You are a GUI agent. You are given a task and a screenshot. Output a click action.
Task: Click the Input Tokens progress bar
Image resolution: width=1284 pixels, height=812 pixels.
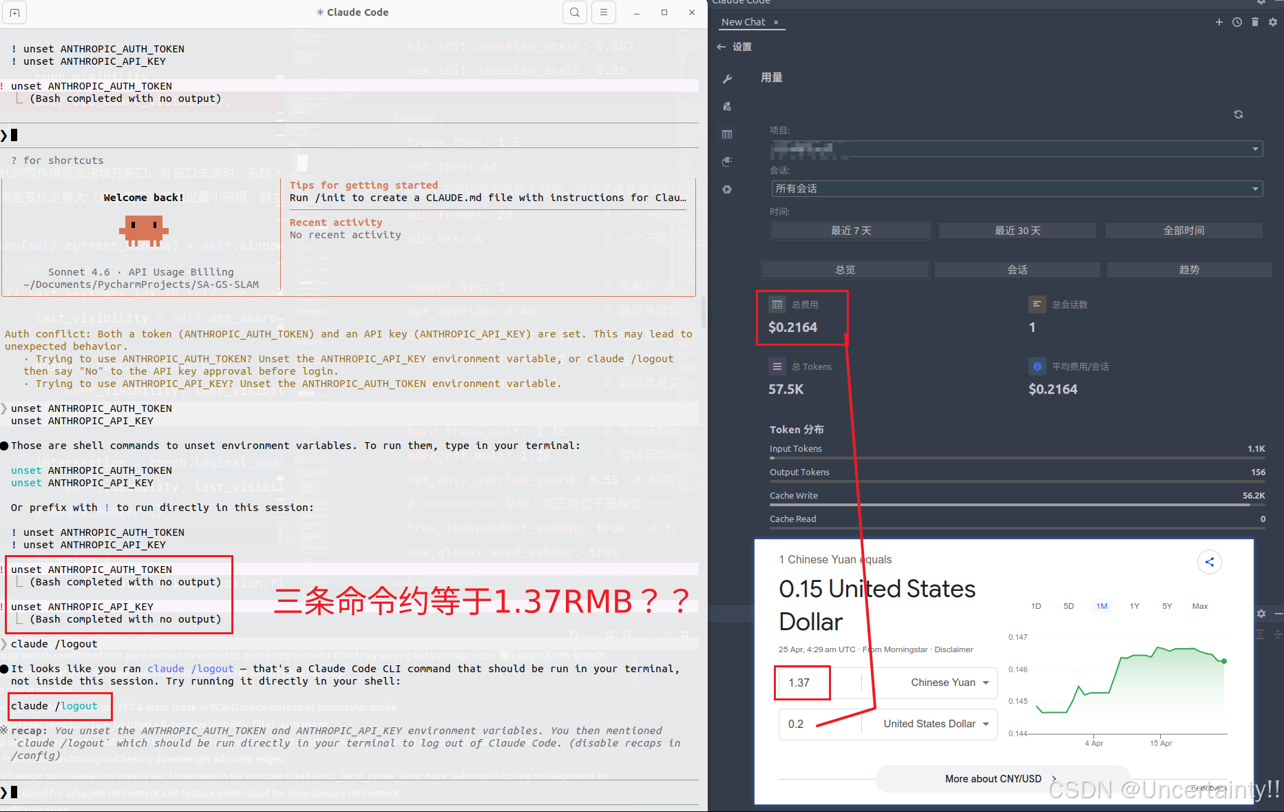tap(1017, 457)
